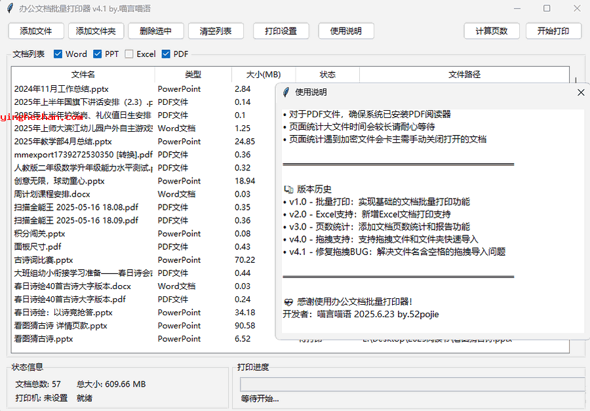590x411 pixels.
Task: Select row 周计划课程安排.docx
Action: (144, 194)
